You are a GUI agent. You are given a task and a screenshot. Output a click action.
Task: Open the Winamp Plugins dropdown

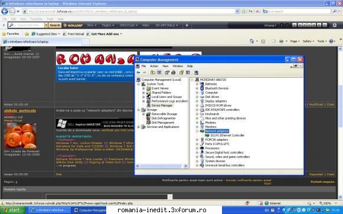click(108, 25)
